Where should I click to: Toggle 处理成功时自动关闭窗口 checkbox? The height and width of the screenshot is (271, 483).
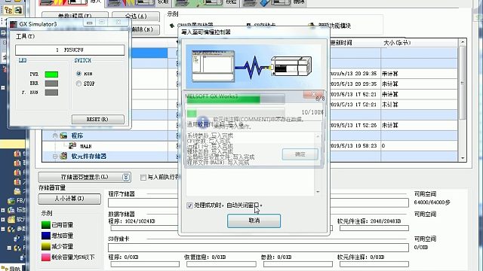tap(189, 206)
